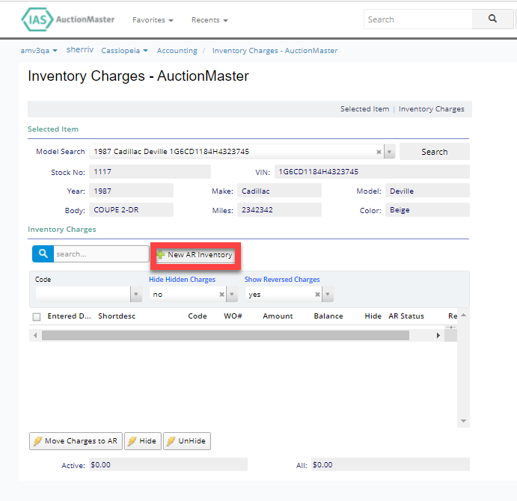The width and height of the screenshot is (517, 501).
Task: Click the UnHide button
Action: 187,441
